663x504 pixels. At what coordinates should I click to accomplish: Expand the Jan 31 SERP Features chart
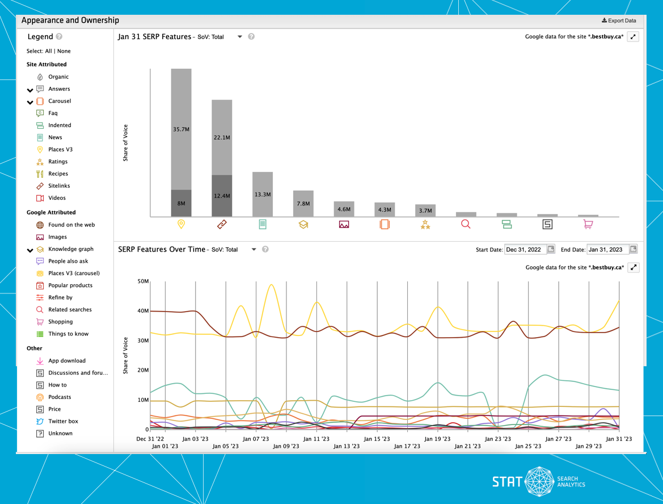coord(634,36)
